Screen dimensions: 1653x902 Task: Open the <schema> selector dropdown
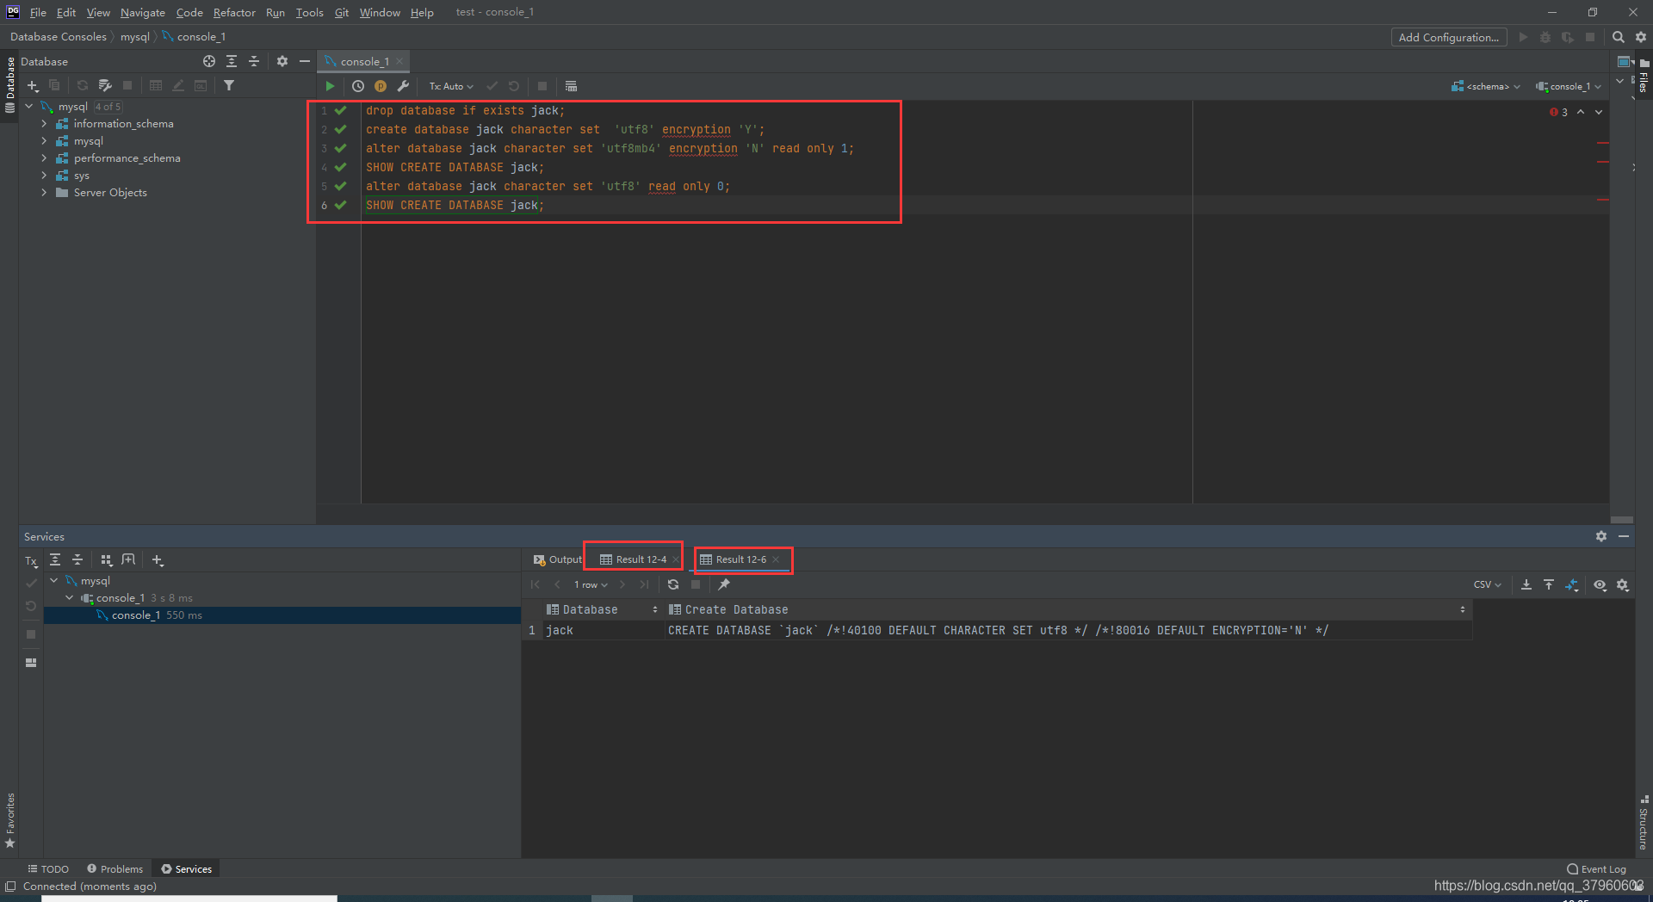[x=1486, y=86]
